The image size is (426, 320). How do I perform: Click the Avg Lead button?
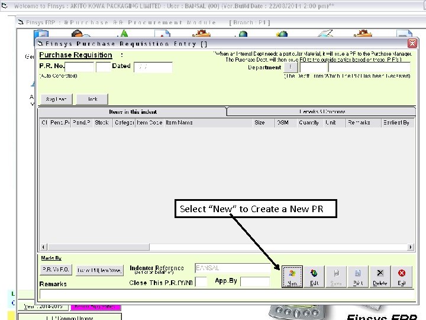56,99
